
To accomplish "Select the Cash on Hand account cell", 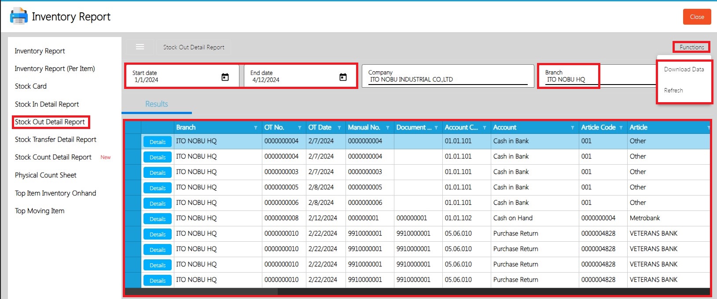I will tap(535, 218).
